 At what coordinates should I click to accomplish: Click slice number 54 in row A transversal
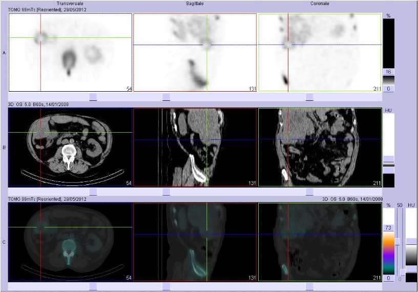129,89
